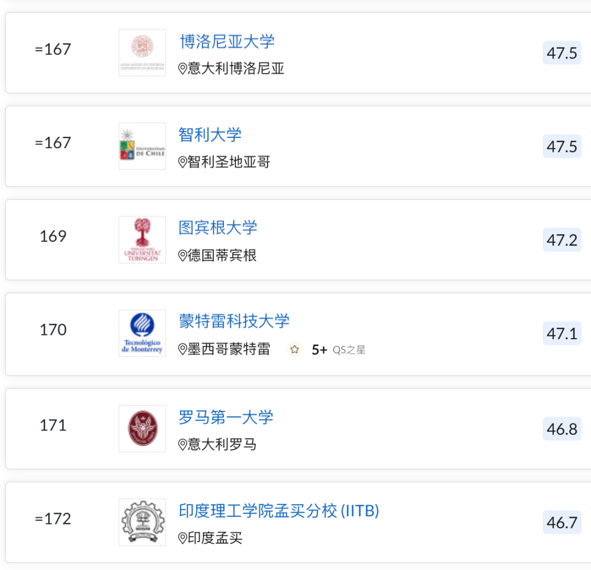Open the 博洛尼亚大学 link

point(227,42)
